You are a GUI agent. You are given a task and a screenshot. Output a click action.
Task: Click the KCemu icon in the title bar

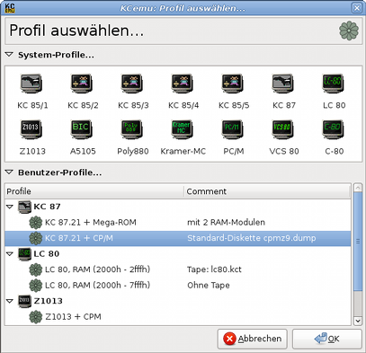(x=10, y=8)
